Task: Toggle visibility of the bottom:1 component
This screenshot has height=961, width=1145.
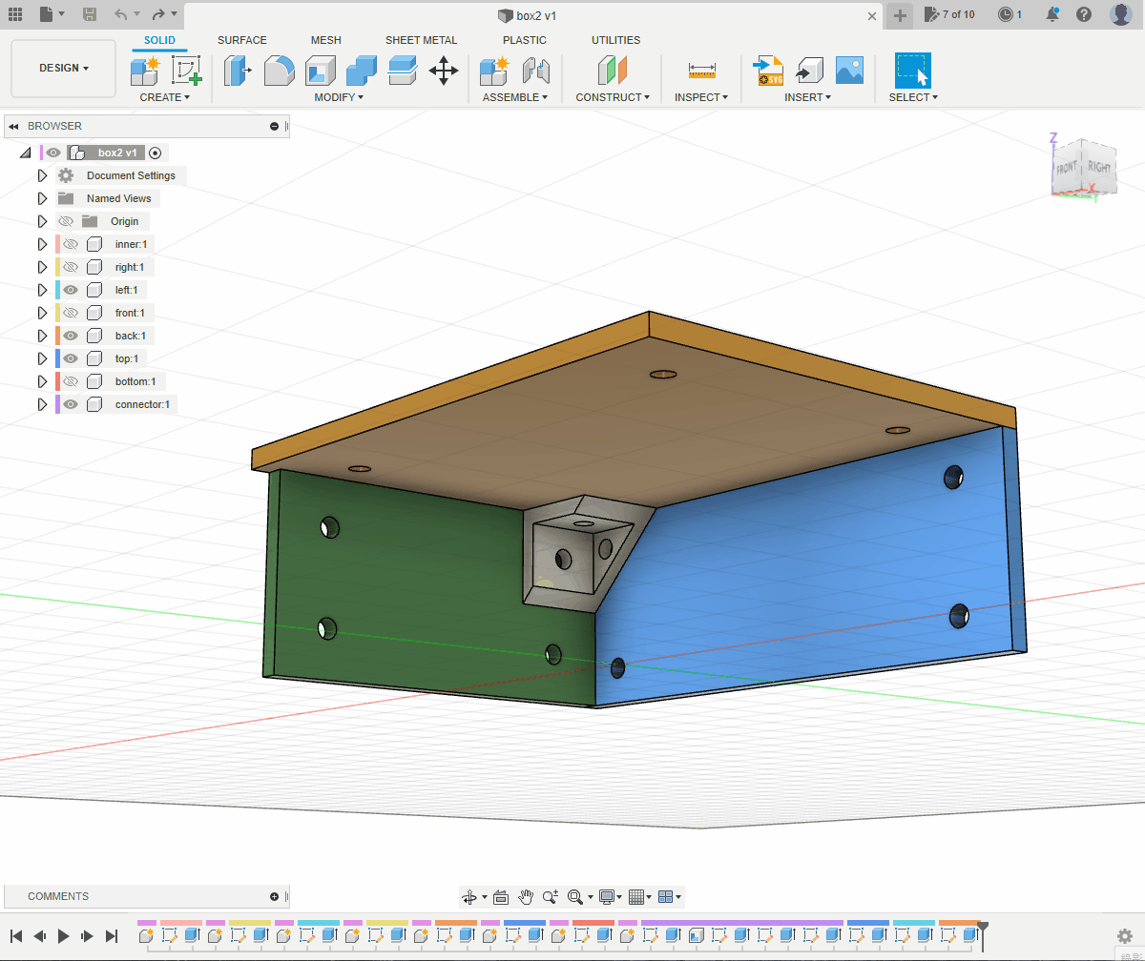Action: click(x=71, y=381)
